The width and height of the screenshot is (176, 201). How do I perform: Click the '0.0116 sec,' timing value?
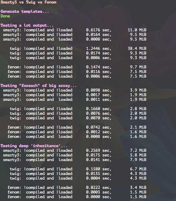point(99,72)
